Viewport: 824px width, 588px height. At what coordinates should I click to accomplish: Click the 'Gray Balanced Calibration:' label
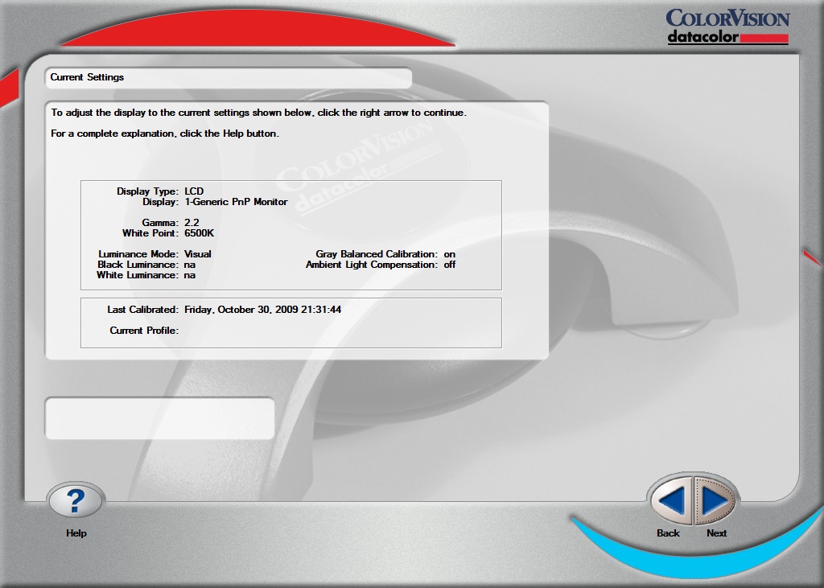coord(377,254)
